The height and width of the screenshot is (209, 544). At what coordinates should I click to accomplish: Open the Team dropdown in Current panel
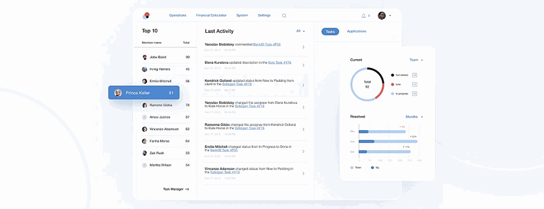coord(416,60)
